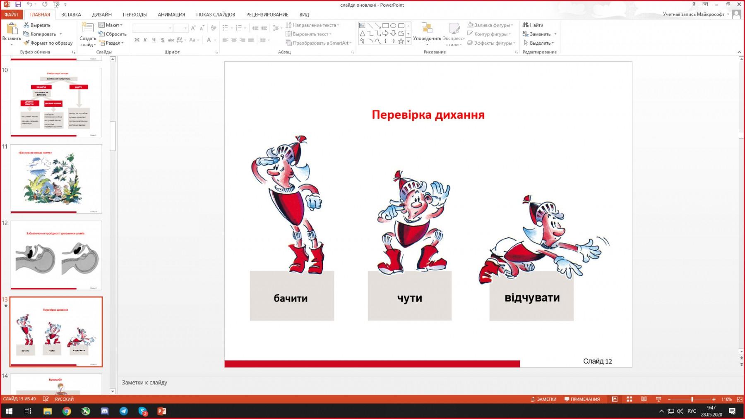Open the Учетная запись Майкрософт account menu
The height and width of the screenshot is (419, 745).
pos(696,14)
